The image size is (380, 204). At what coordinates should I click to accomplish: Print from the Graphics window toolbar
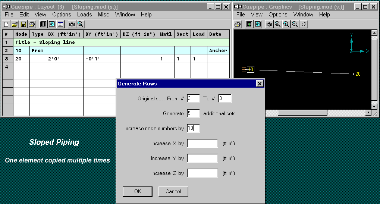[238, 24]
